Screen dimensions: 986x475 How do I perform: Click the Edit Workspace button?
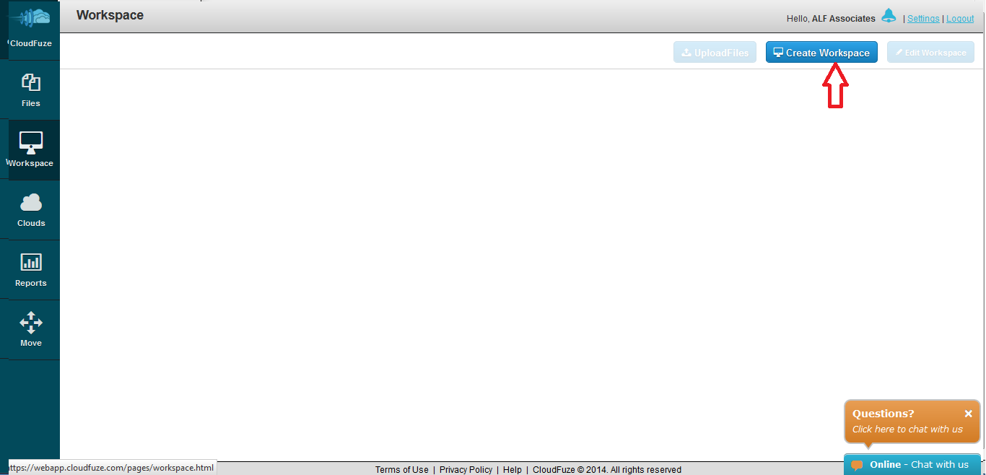click(930, 53)
